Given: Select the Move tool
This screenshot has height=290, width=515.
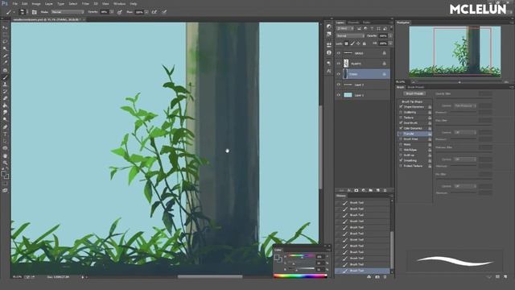Looking at the screenshot, I should click(5, 27).
